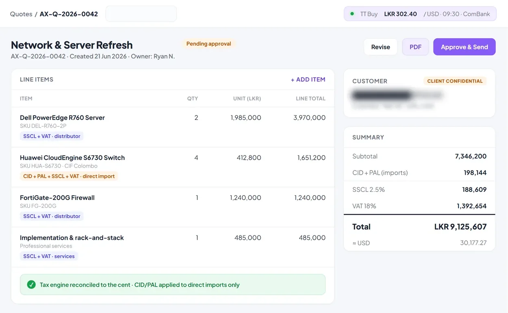Screen dimensions: 508x313
Task: Click the Pending approval status badge
Action: (208, 43)
